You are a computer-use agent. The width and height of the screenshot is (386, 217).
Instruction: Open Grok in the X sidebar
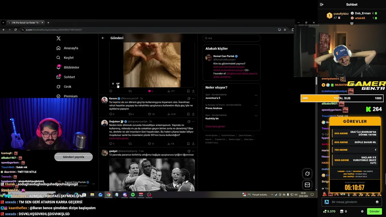click(64, 86)
